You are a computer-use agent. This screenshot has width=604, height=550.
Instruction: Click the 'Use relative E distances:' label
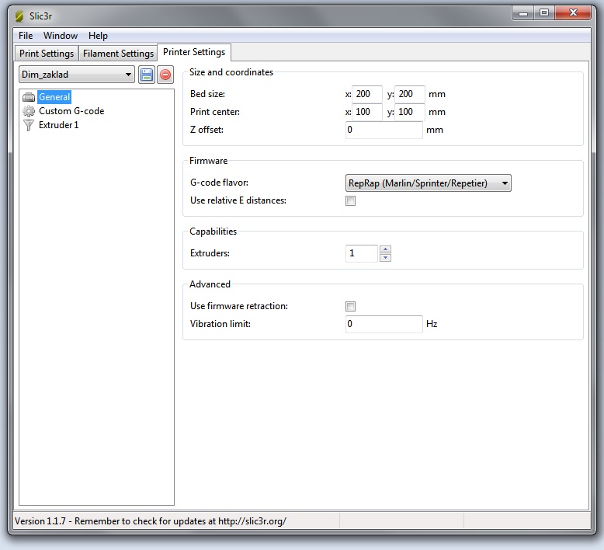(x=238, y=200)
